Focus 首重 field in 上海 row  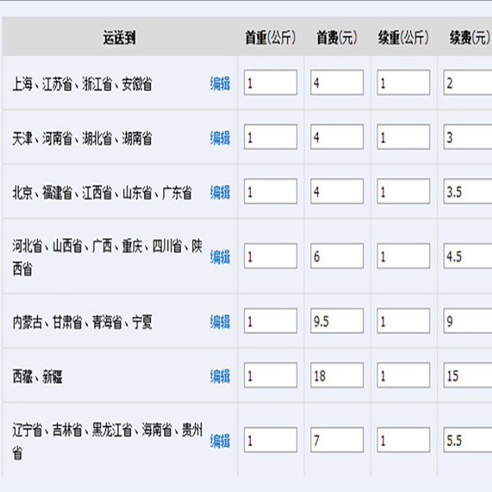pos(271,83)
